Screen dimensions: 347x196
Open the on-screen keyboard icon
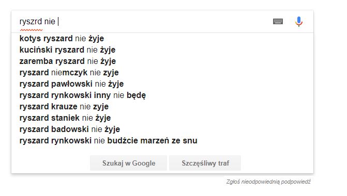coord(278,22)
